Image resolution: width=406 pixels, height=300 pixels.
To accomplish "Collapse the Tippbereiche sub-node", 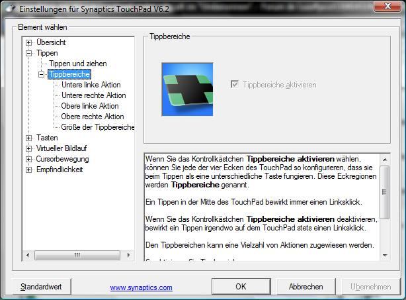I will pyautogui.click(x=41, y=74).
